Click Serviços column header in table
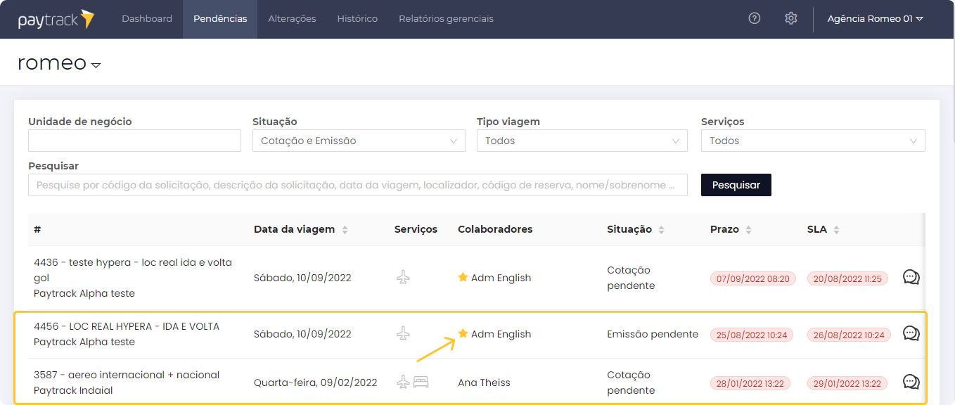The height and width of the screenshot is (405, 955). (x=416, y=229)
